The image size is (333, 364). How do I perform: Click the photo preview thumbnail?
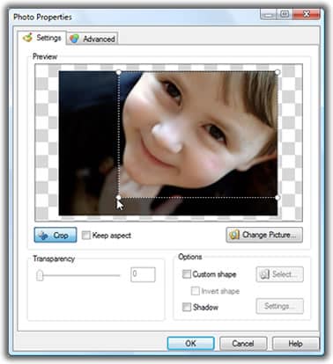[168, 143]
